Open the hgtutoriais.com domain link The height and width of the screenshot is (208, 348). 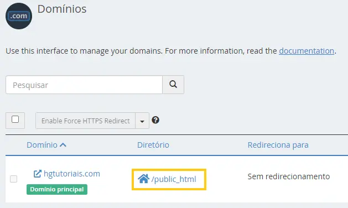pos(72,174)
